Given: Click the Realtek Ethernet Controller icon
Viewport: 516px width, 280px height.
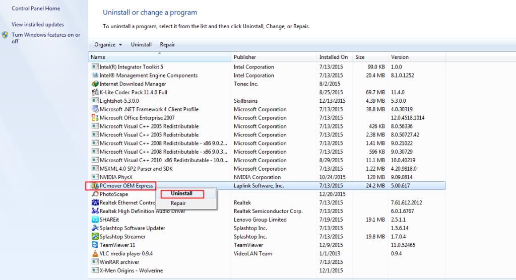Looking at the screenshot, I should coord(95,202).
